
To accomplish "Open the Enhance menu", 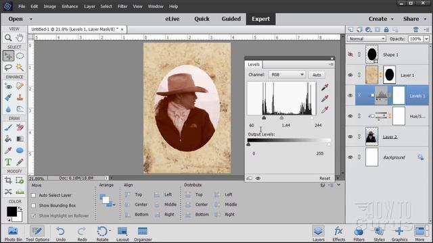I will [x=70, y=6].
